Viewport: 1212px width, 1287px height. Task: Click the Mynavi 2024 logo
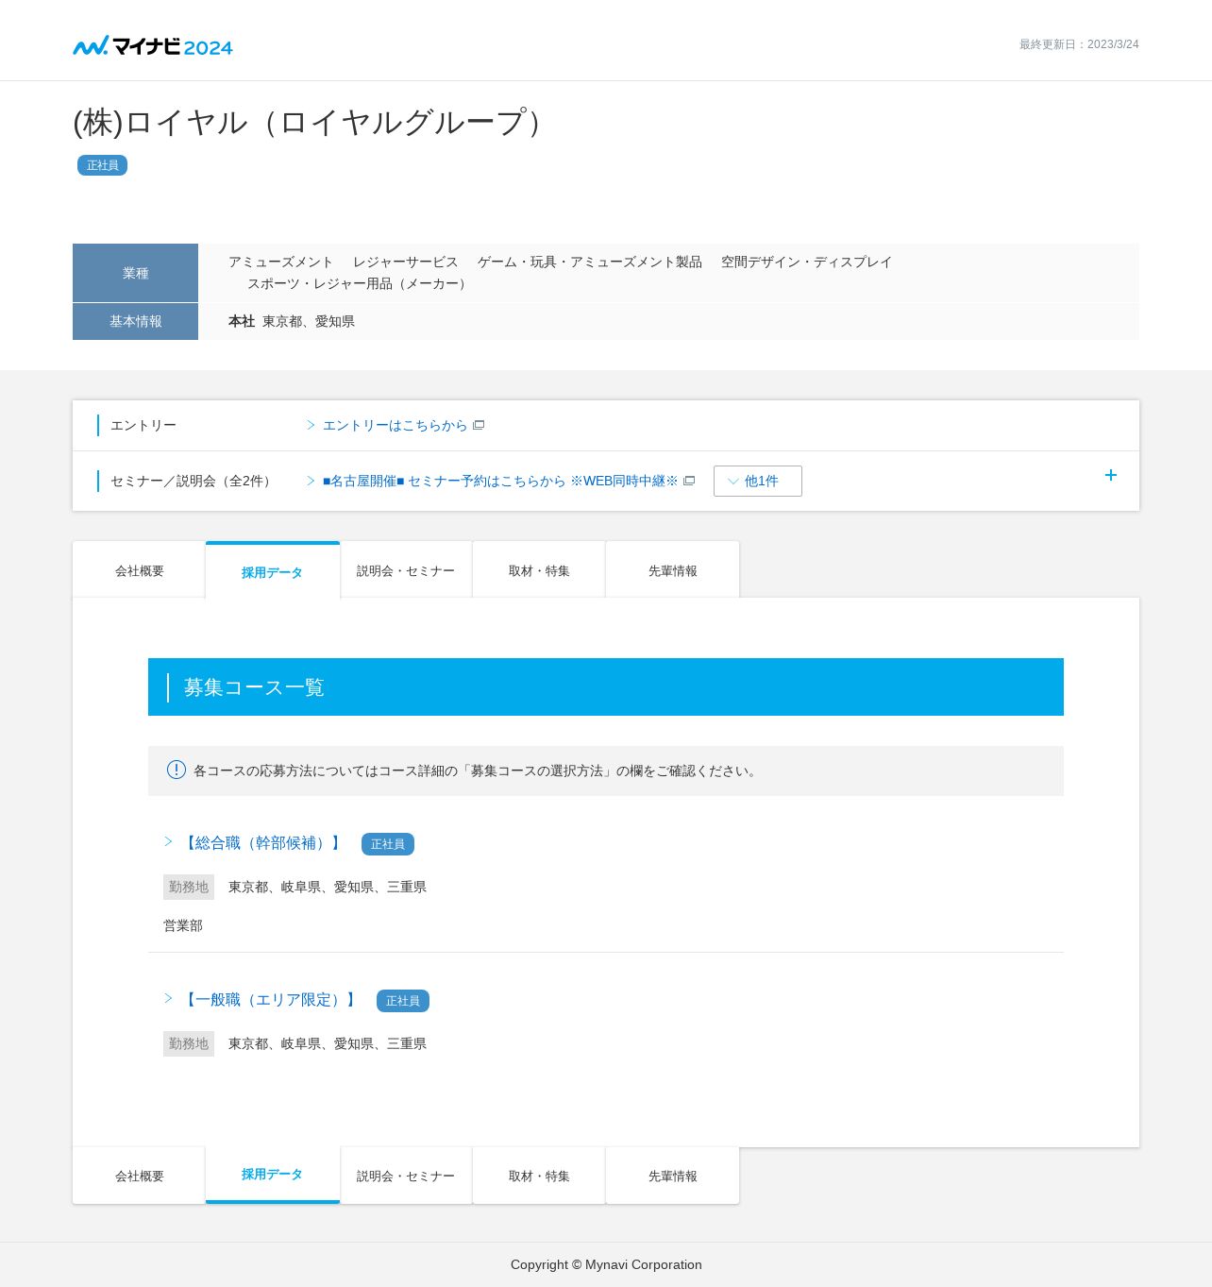[153, 45]
